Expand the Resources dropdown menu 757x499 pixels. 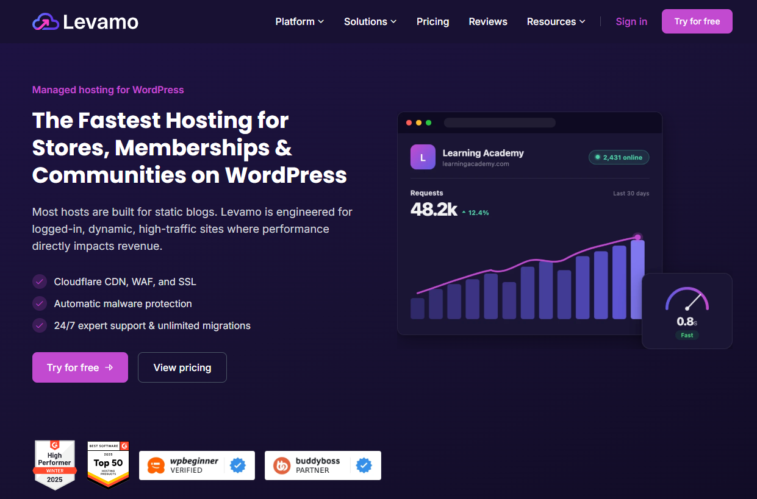556,21
